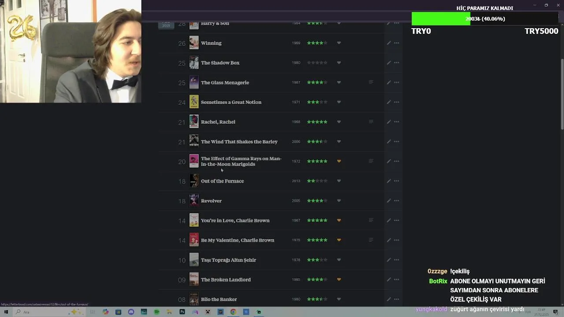The height and width of the screenshot is (317, 564).
Task: Like Sometimes a Great Notion with the heart
Action: [339, 102]
